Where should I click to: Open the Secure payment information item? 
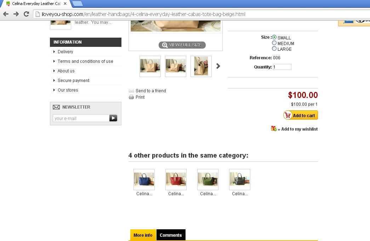point(73,81)
